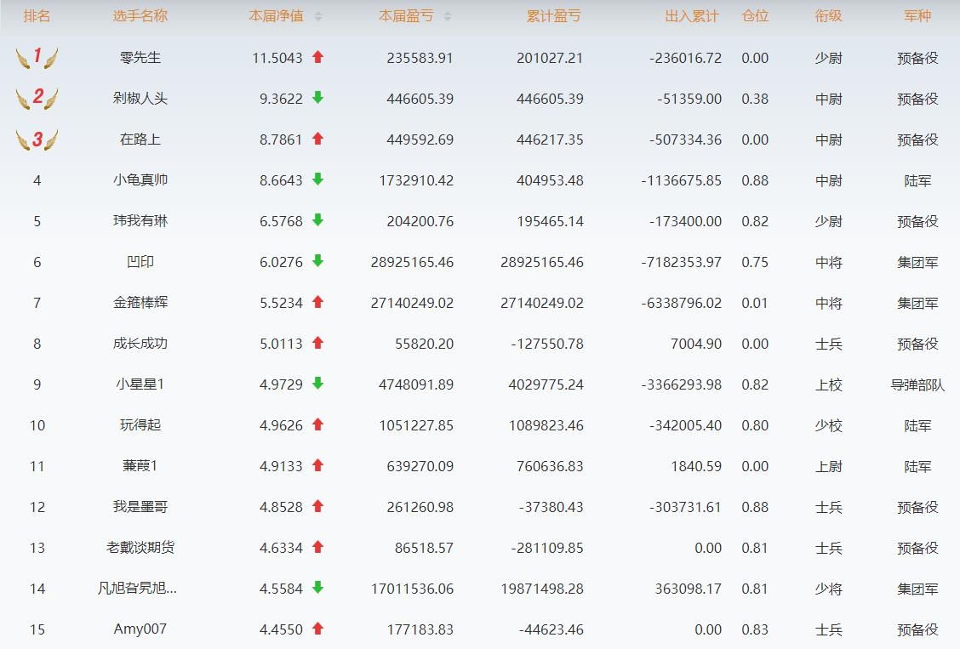This screenshot has width=960, height=649.
Task: Click the red up arrow beside 11.5043
Action: [x=317, y=57]
